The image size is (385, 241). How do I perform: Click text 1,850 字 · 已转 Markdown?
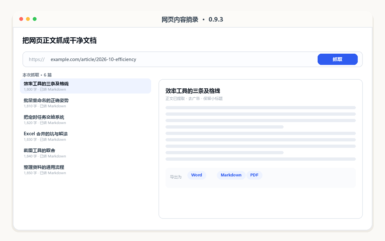click(45, 173)
